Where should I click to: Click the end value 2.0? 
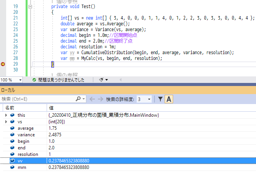click(51, 147)
